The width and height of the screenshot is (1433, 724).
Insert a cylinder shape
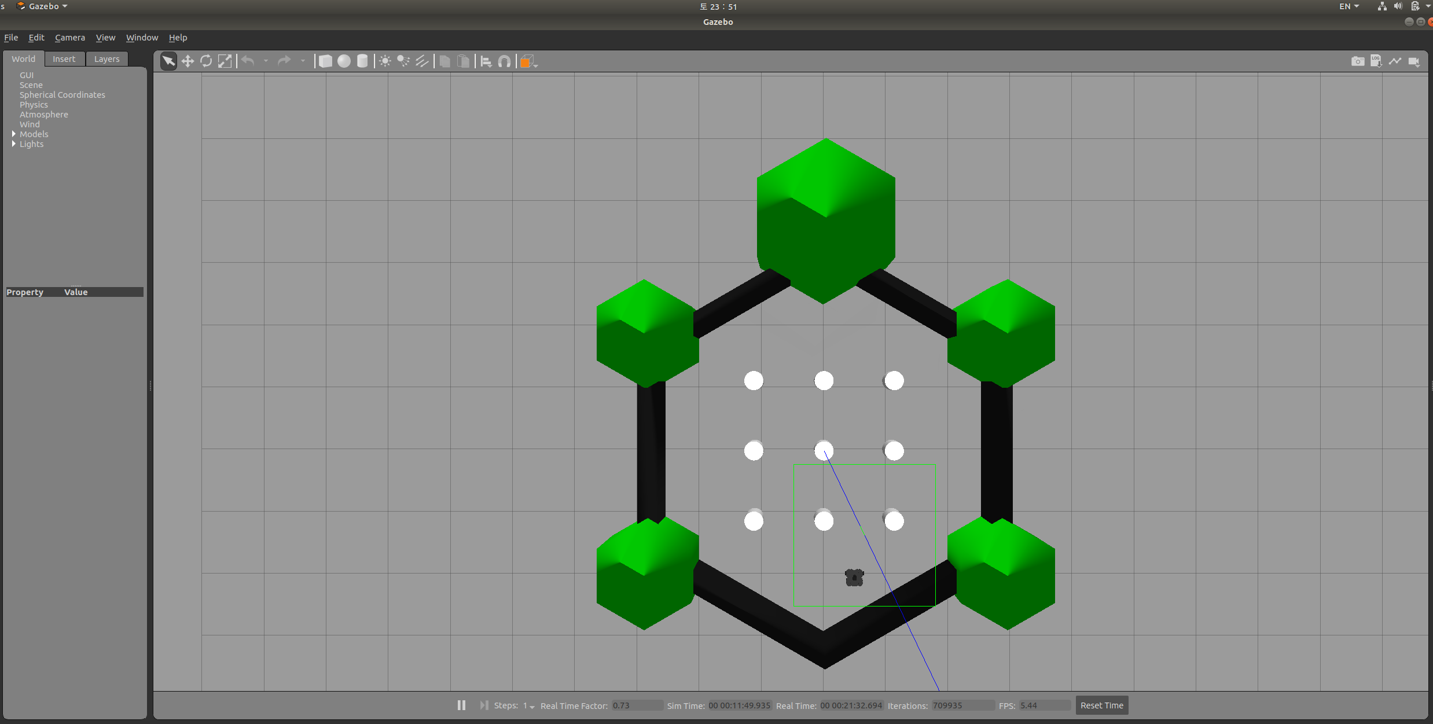[362, 61]
